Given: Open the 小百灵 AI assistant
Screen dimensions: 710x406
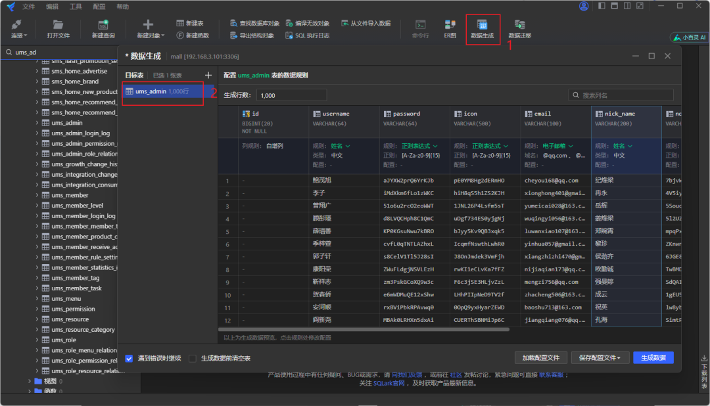Looking at the screenshot, I should [689, 37].
